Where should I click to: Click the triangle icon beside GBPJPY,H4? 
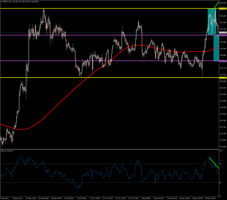pyautogui.click(x=2, y=2)
